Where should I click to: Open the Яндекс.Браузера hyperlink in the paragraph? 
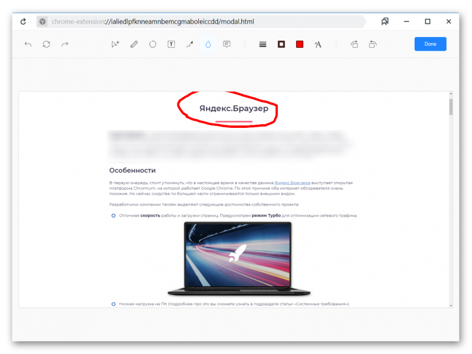coord(292,183)
